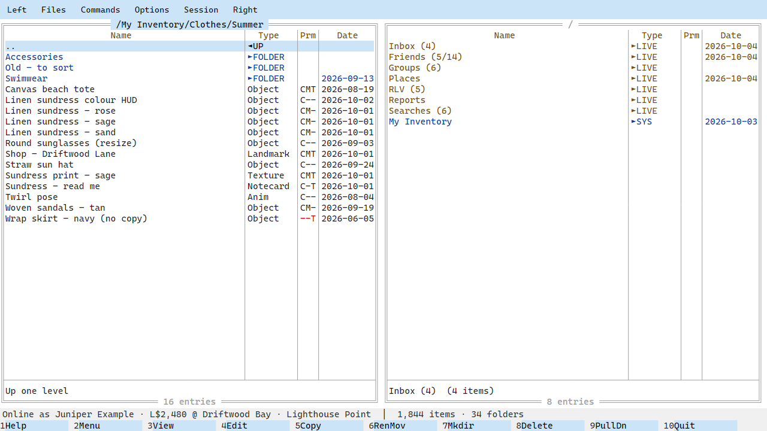Click the 9PullDn function key button
The height and width of the screenshot is (431, 767).
click(624, 426)
